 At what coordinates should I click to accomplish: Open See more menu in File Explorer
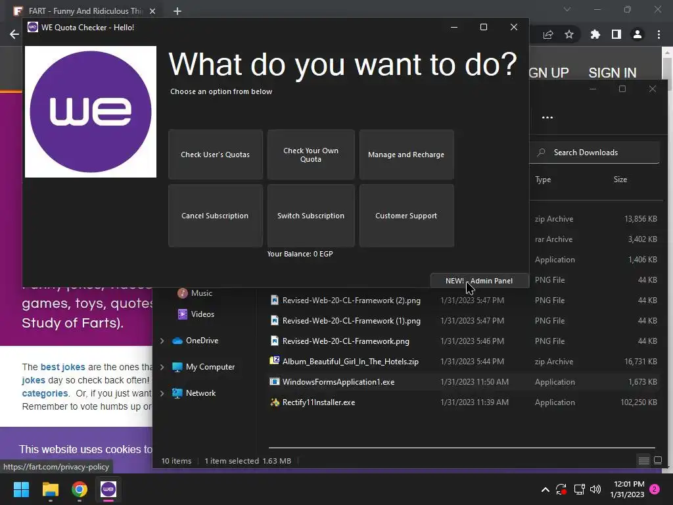coord(547,117)
